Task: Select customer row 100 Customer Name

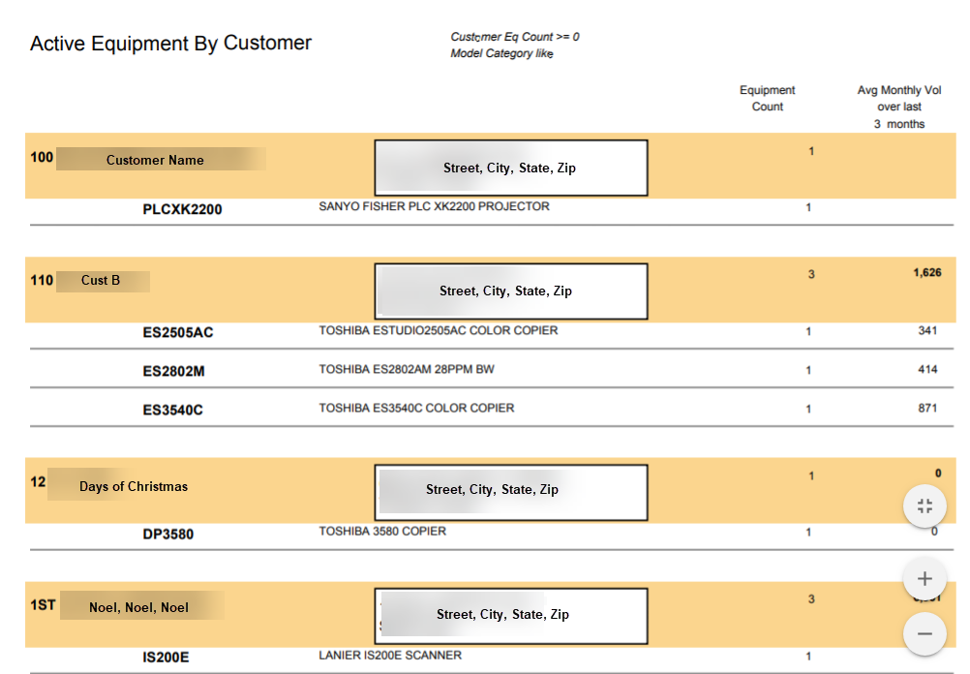Action: pyautogui.click(x=155, y=160)
